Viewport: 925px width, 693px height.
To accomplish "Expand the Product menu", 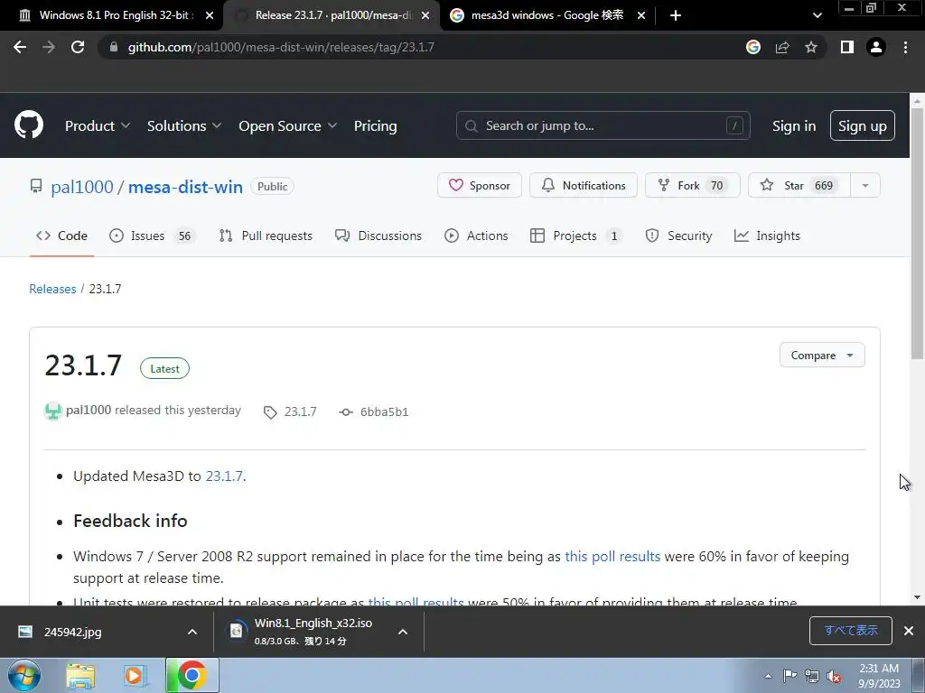I will [x=98, y=126].
